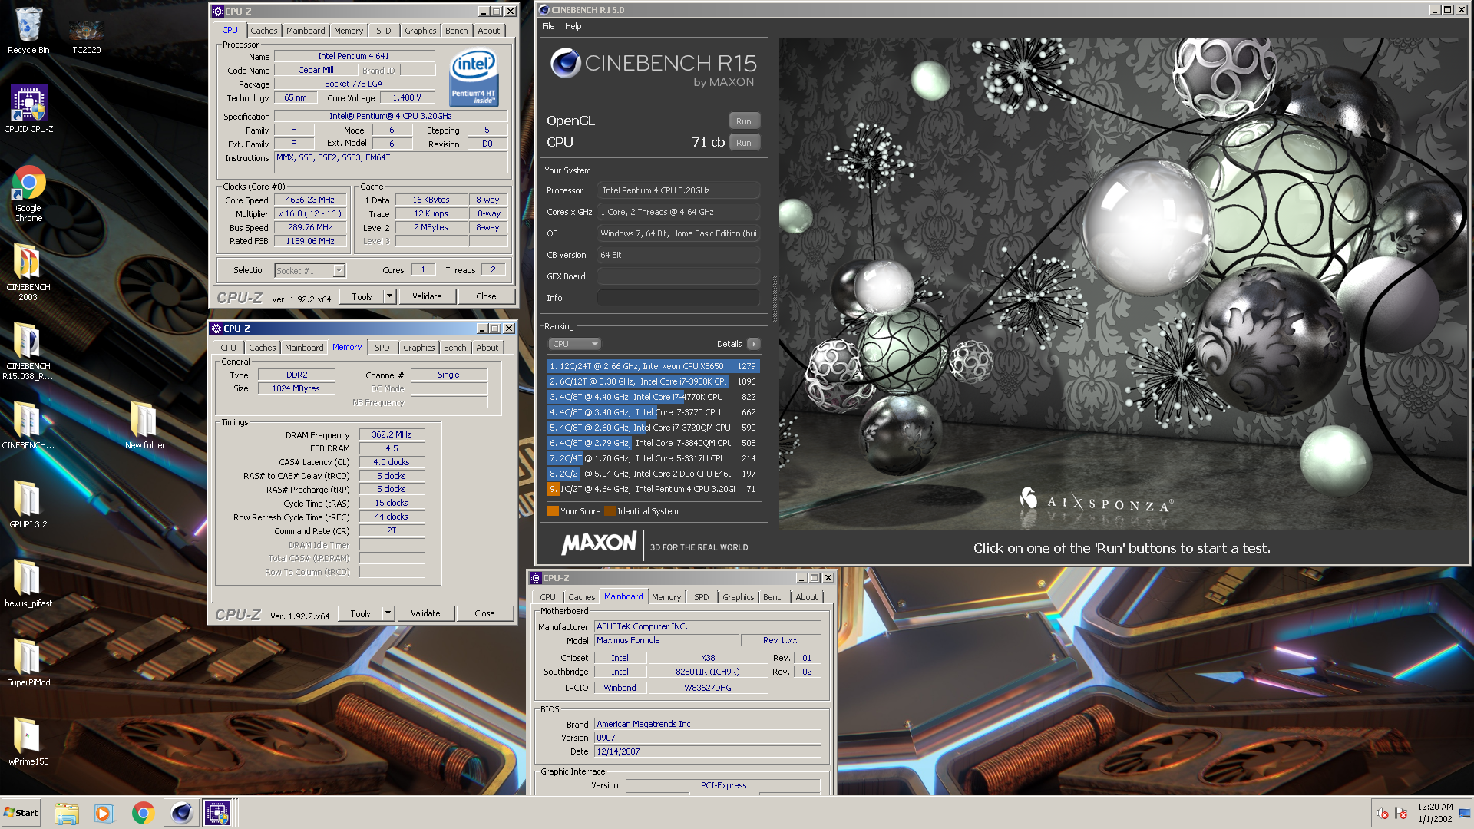The image size is (1474, 829).
Task: Open Tools dropdown arrow in Memory CPU-Z window
Action: pos(388,613)
